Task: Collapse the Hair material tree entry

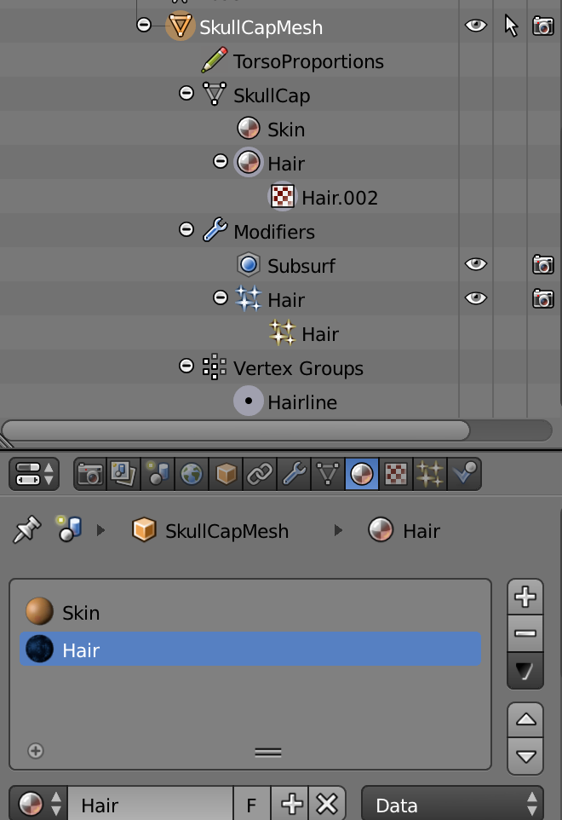Action: [x=221, y=161]
